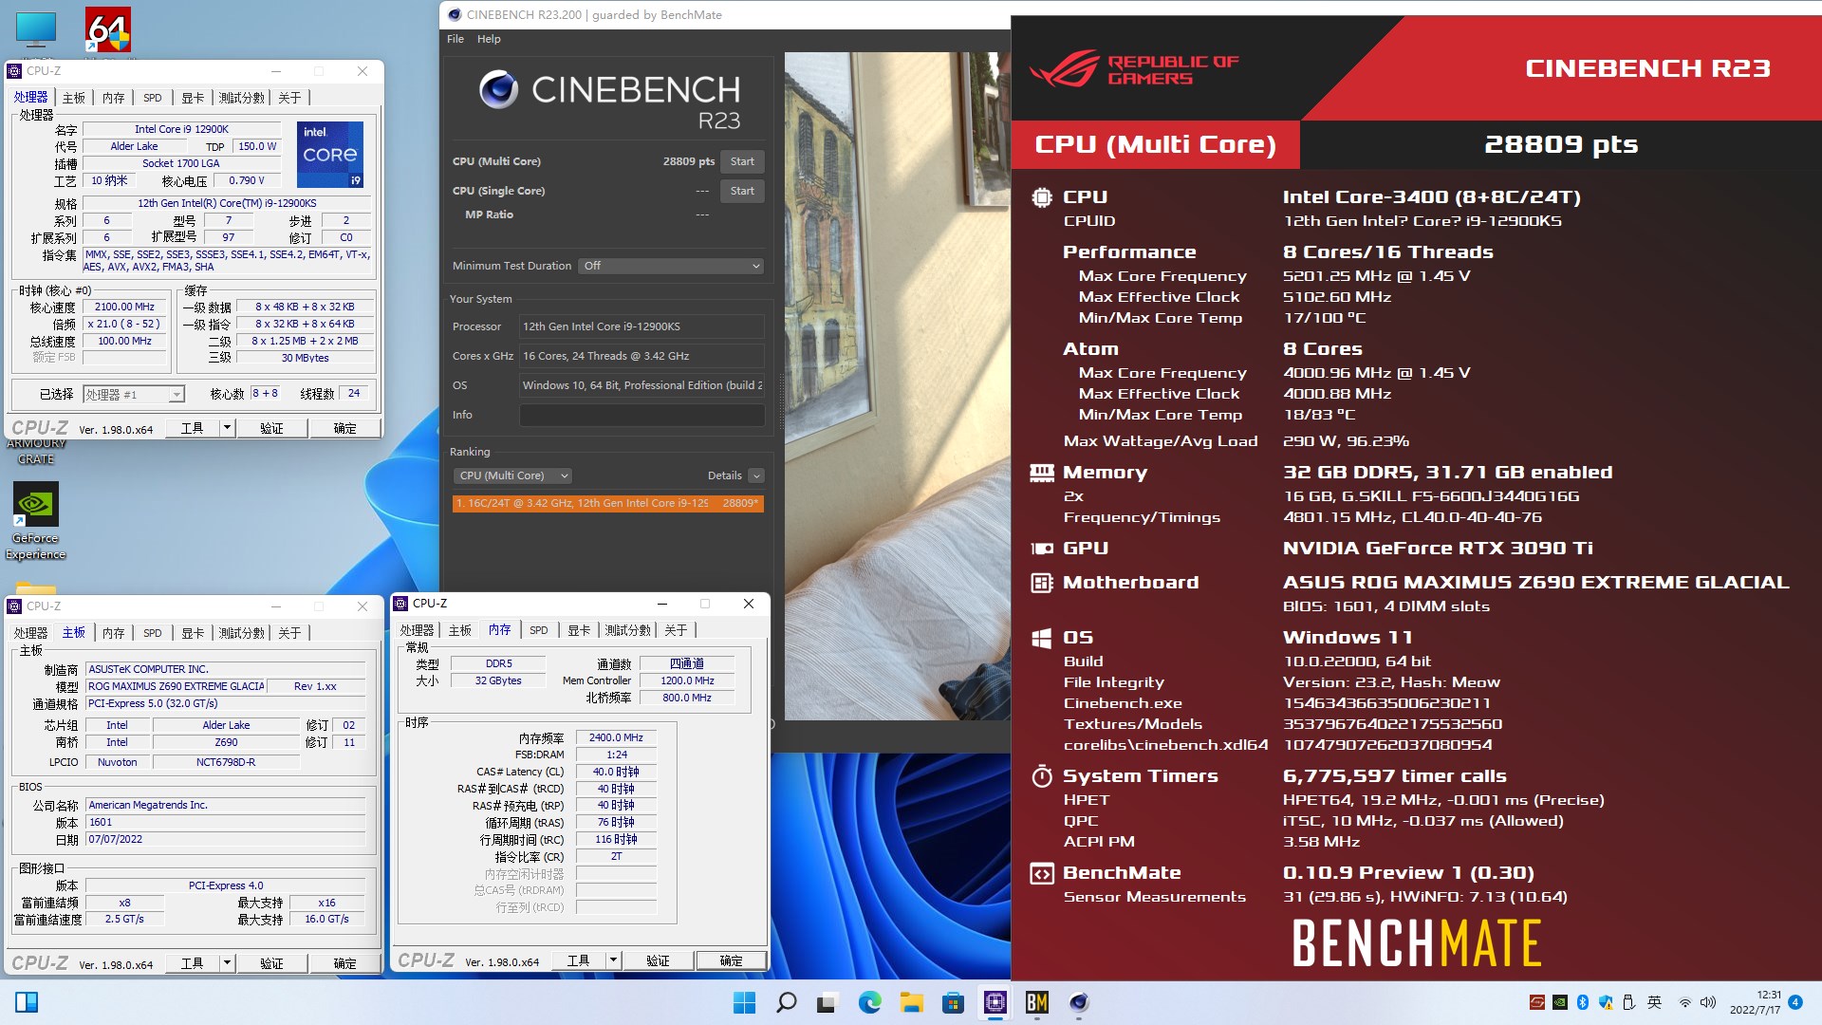Click 确定 button in top CPU-Z window
Screen dimensions: 1822x1025
(344, 428)
